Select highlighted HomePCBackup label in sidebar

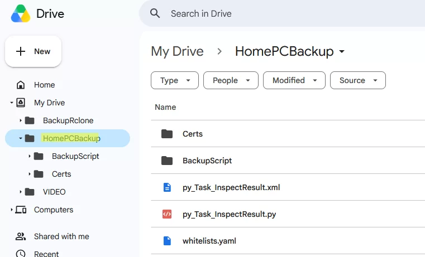click(71, 138)
